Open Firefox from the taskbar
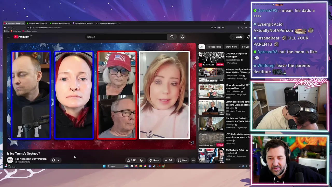This screenshot has width=332, height=187. click(136, 166)
